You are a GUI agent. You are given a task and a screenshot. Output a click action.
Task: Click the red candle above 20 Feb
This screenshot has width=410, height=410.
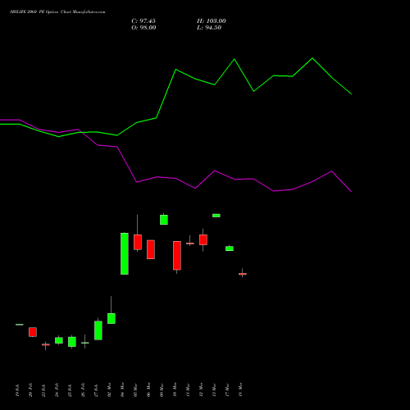coord(33,332)
